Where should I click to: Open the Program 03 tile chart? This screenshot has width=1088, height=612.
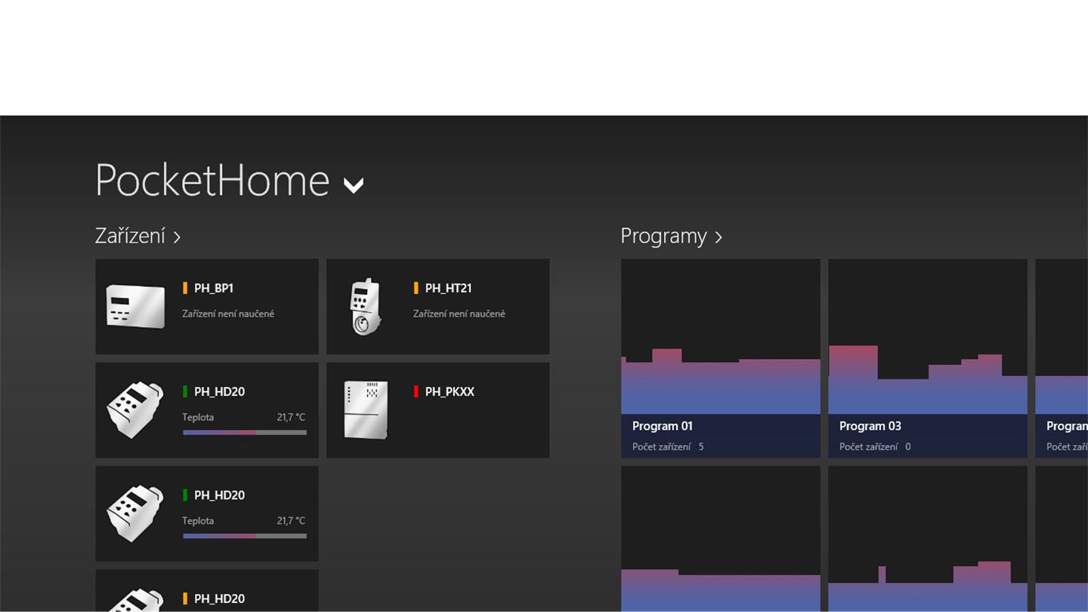click(x=928, y=337)
